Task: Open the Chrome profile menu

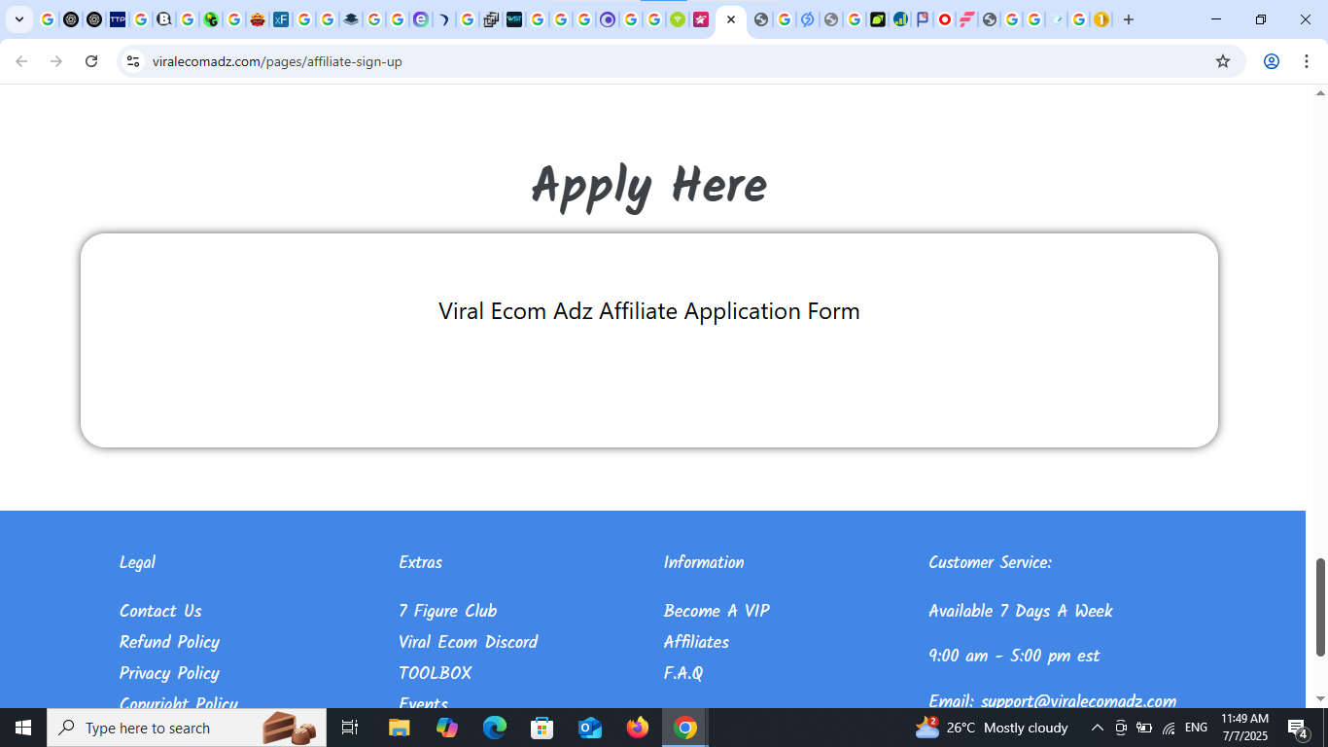Action: pyautogui.click(x=1272, y=61)
